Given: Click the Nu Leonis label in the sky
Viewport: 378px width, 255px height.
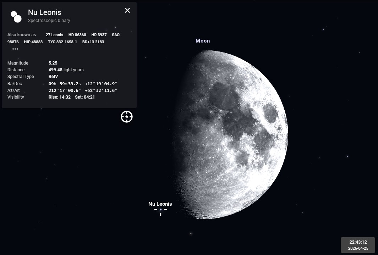Looking at the screenshot, I should point(160,204).
